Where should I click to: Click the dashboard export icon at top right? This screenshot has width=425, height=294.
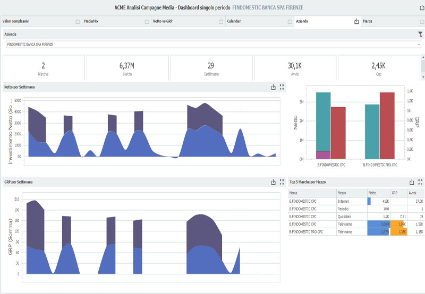pyautogui.click(x=420, y=8)
